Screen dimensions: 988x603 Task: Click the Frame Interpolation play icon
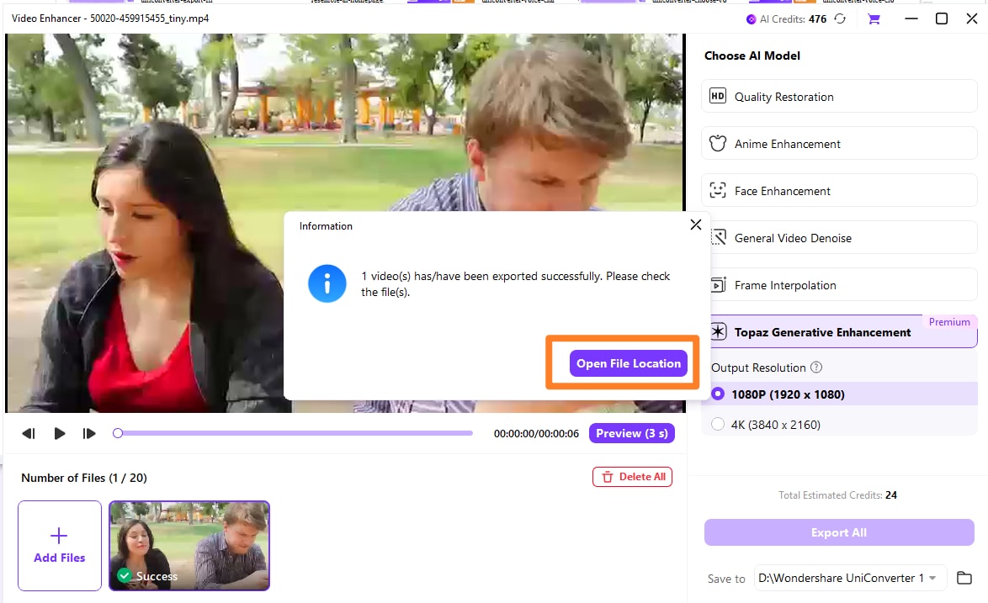click(719, 284)
